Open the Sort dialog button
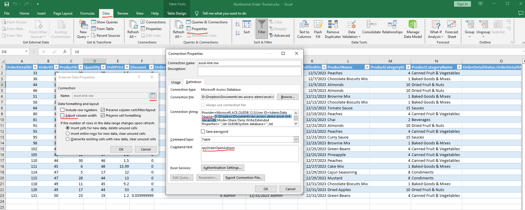Viewport: 525px width, 210px height. pos(247,27)
